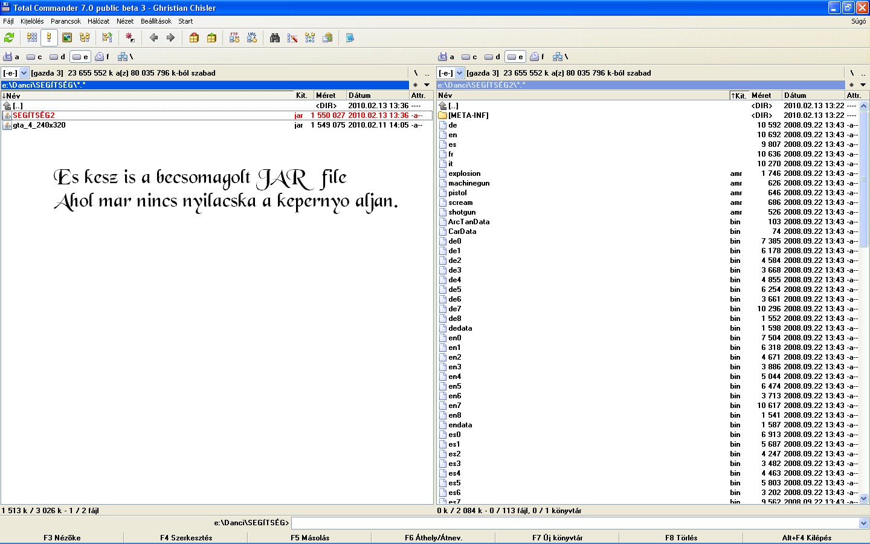
Task: Open the Multi-rename tool icon
Action: (x=292, y=38)
